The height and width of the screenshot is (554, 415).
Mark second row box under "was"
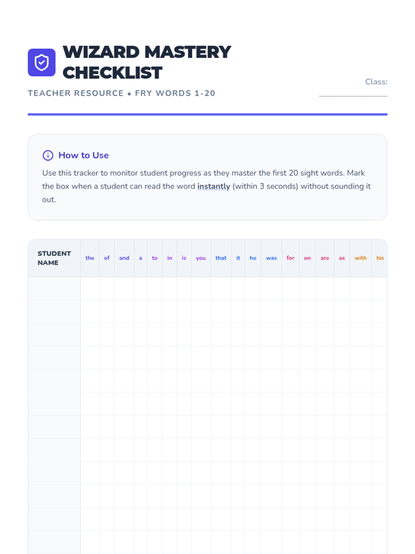[271, 312]
